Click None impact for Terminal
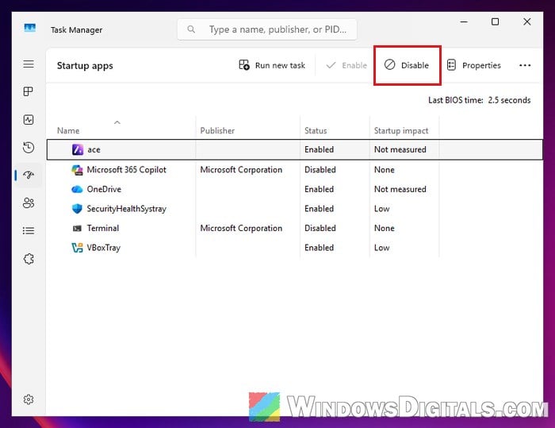 (384, 229)
